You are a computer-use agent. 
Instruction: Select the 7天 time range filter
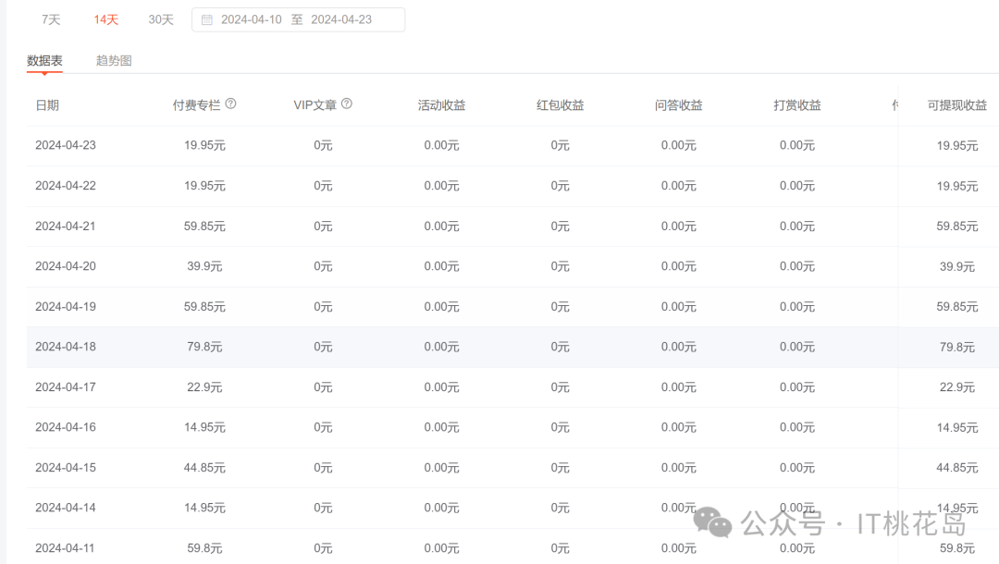[50, 18]
